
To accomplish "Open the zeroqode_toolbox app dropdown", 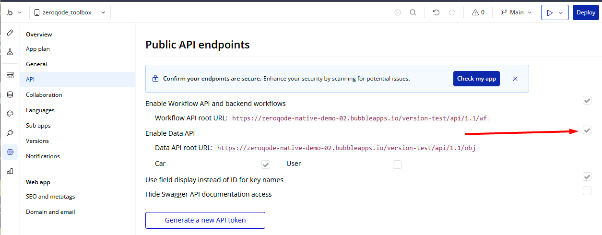I will click(x=70, y=12).
